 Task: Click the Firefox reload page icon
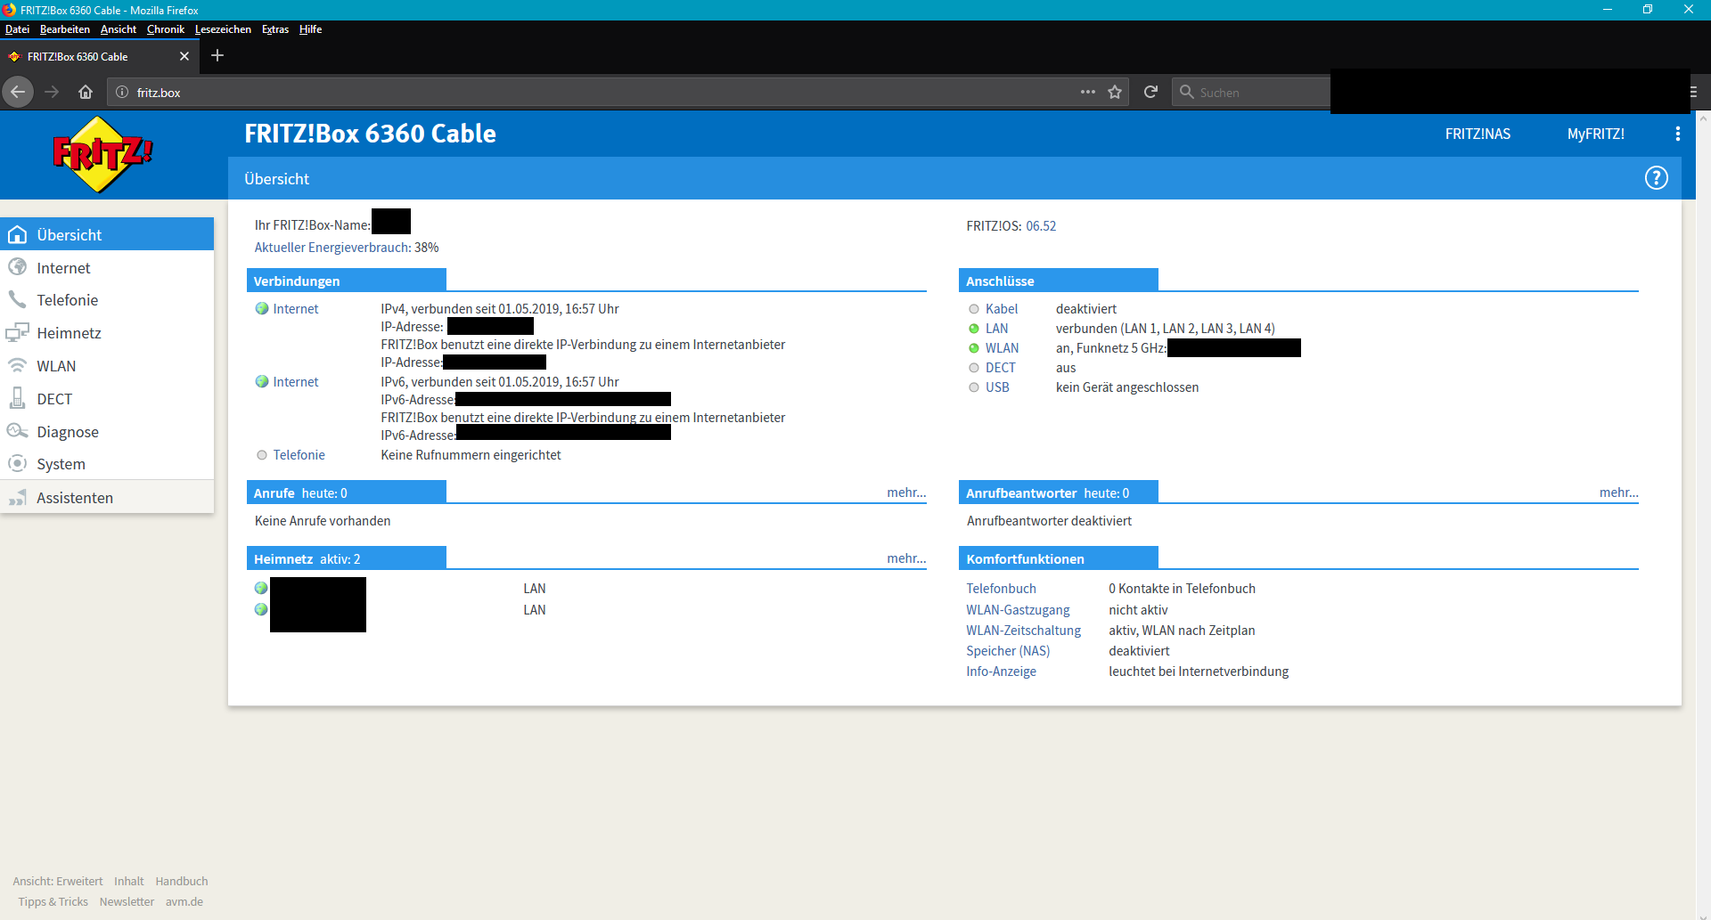[x=1150, y=92]
